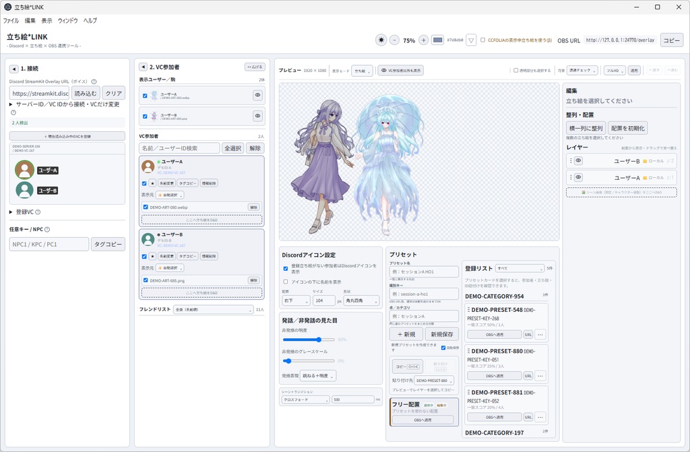Screen dimensions: 690x452
Task: Open more options for DEMO-PRESET-548
Action: coord(540,335)
